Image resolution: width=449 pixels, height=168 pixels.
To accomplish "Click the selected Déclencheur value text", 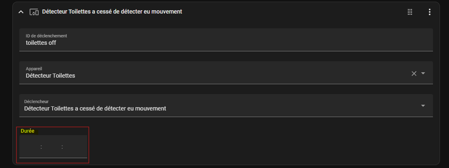I will [95, 108].
